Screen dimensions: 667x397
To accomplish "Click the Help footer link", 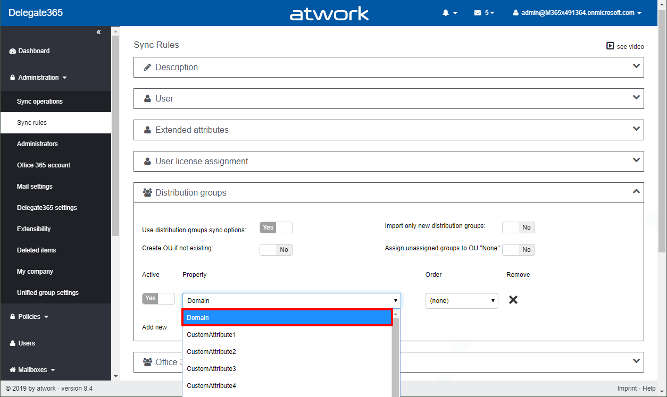I will point(649,388).
